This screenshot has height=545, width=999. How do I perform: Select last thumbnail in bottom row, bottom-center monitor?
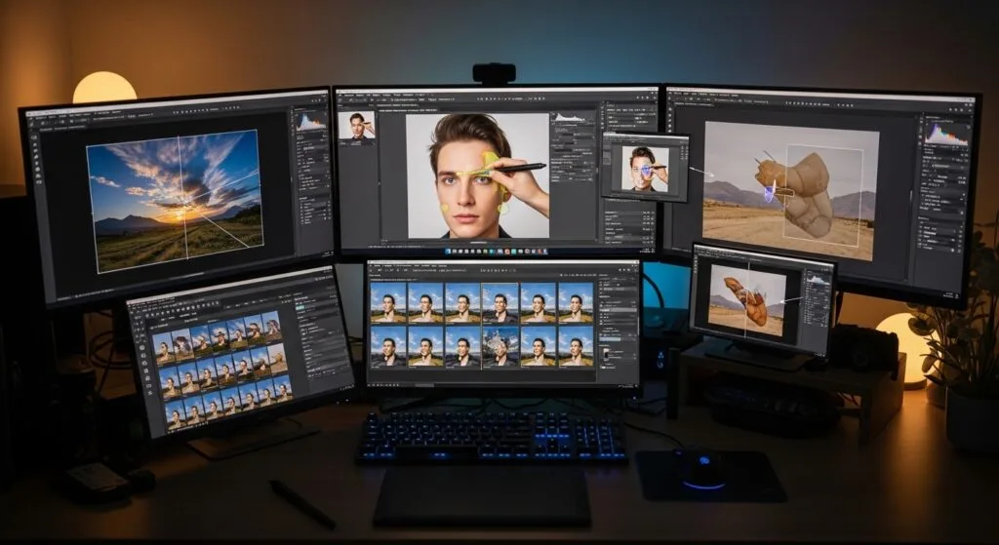click(x=576, y=347)
